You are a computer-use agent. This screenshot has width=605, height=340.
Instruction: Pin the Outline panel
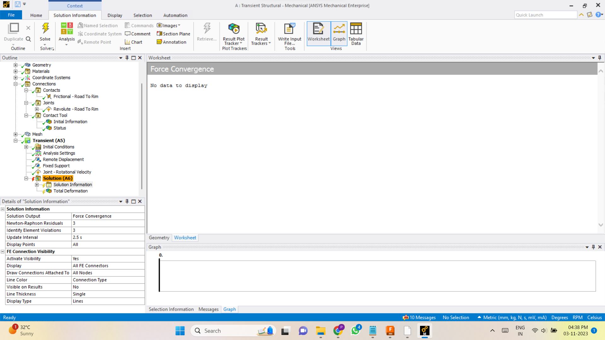[x=127, y=58]
